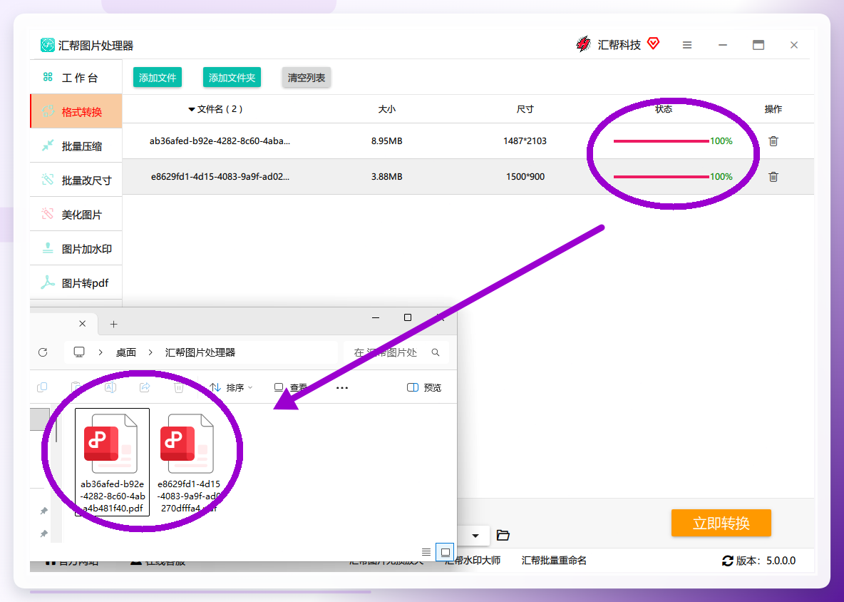Screen dimensions: 844x602
Task: Expand the chevron after 桌面 in the address bar
Action: [x=150, y=352]
